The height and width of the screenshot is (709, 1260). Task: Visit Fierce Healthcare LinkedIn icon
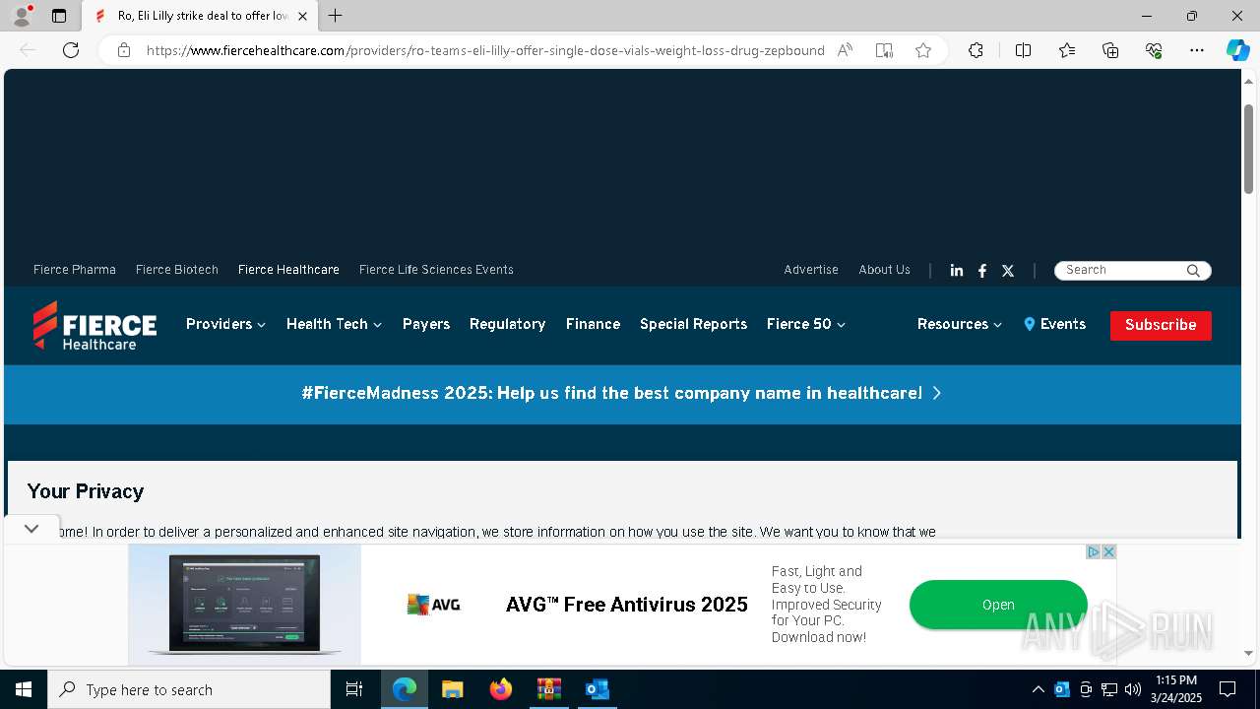click(957, 271)
